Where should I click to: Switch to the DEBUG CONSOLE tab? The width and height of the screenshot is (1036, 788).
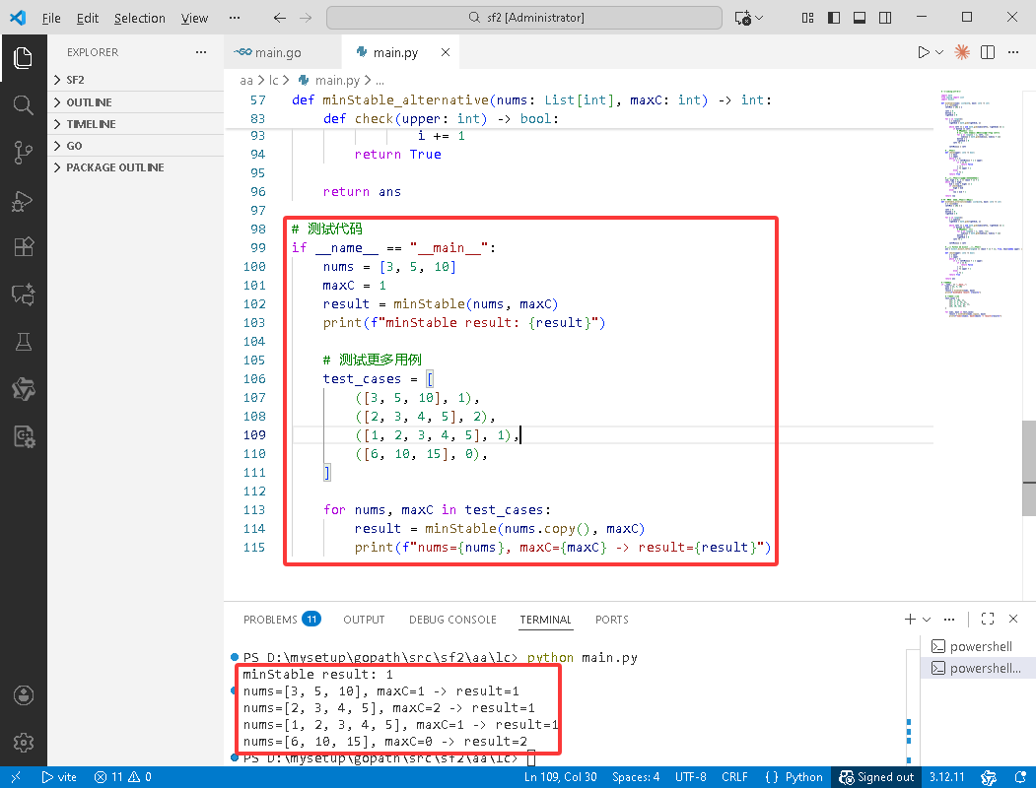click(452, 619)
